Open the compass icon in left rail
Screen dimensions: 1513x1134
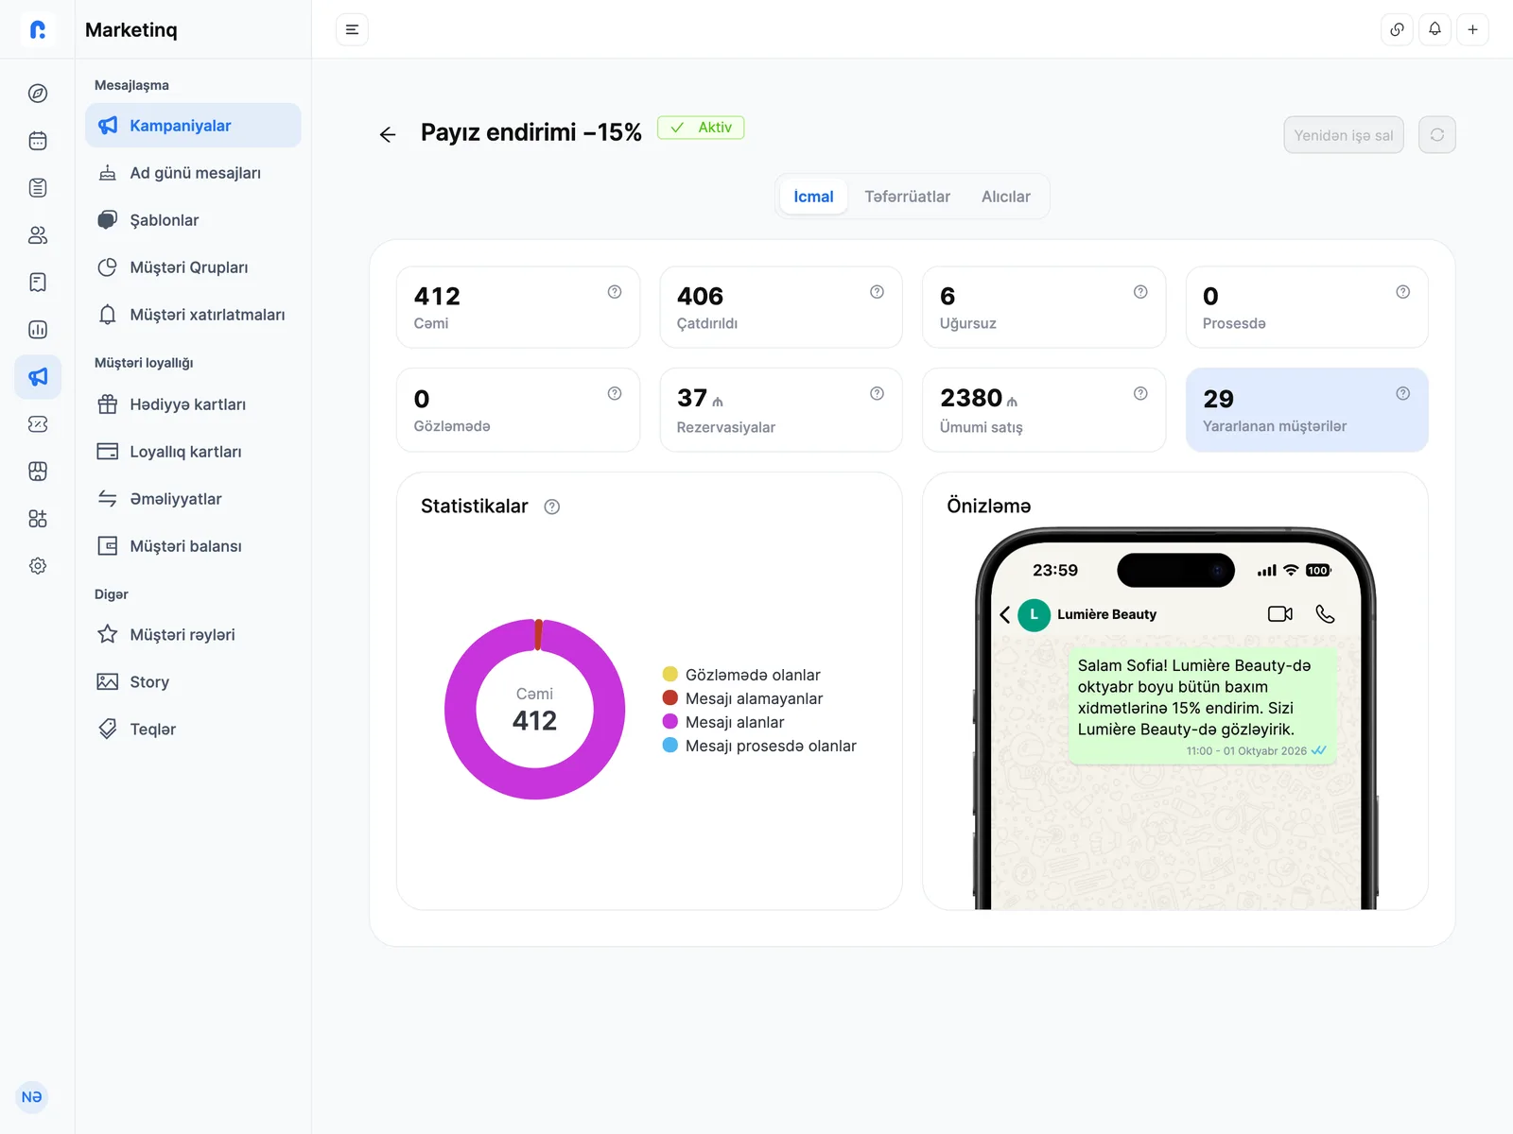(x=38, y=94)
